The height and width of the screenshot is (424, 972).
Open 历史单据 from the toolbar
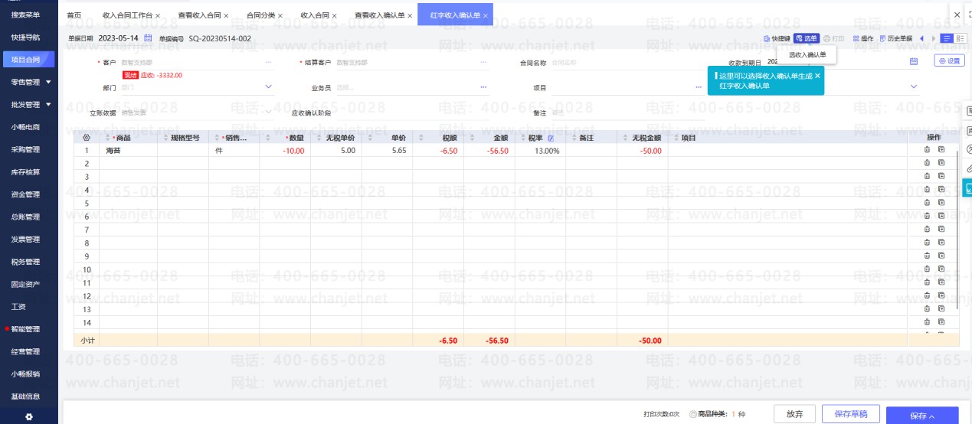point(896,38)
